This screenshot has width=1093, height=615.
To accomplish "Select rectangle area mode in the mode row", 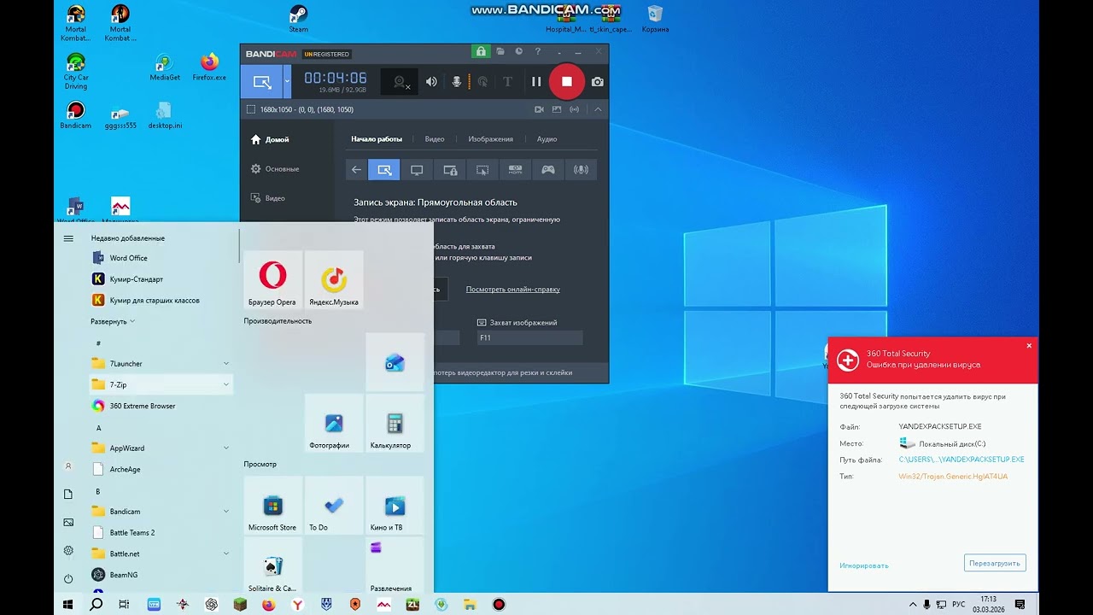I will [384, 170].
